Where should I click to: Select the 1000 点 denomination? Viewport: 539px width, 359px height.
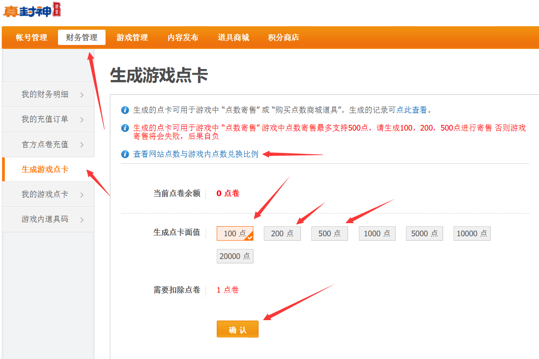point(377,234)
